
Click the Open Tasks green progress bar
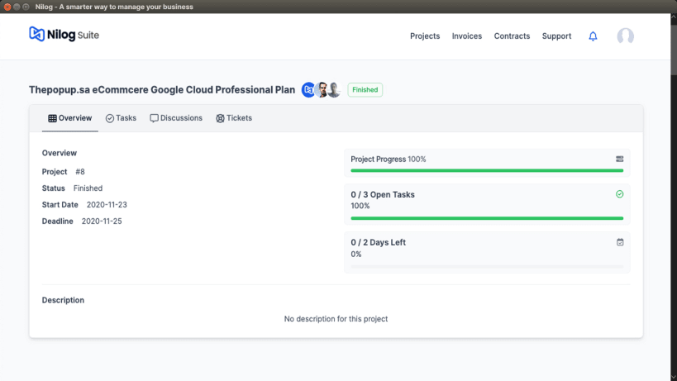487,218
